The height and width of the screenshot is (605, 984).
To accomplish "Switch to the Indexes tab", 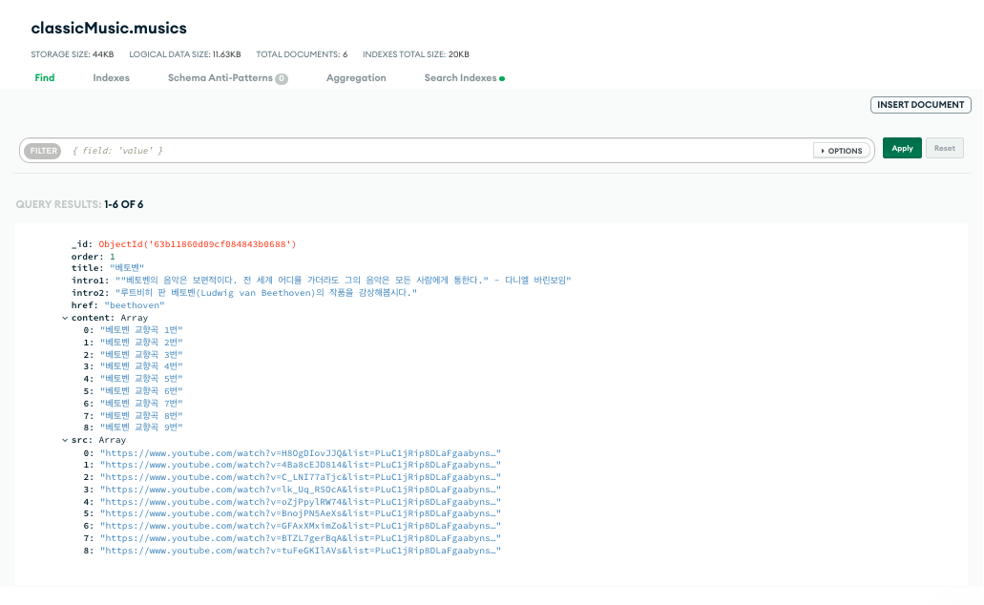I will (111, 77).
